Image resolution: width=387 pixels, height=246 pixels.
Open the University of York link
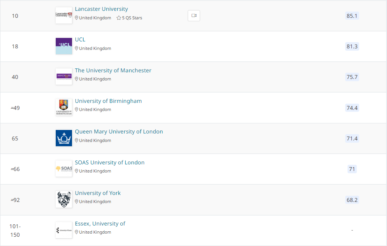(x=98, y=193)
